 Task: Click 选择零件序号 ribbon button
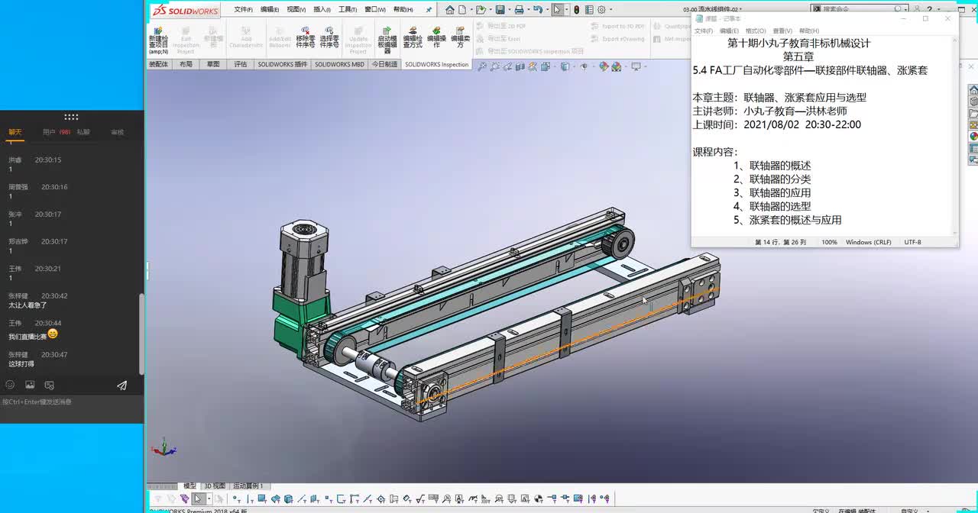click(329, 36)
